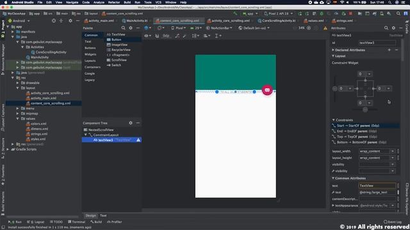Image resolution: width=410 pixels, height=230 pixels.
Task: Search the Palette with magnifier icon
Action: [123, 28]
